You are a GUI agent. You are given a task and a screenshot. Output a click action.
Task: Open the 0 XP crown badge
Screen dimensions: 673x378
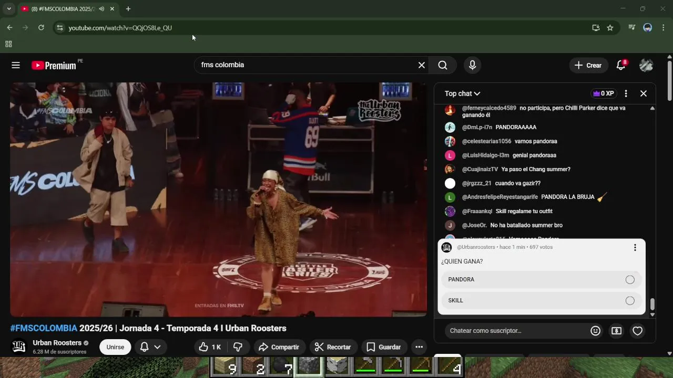[603, 93]
